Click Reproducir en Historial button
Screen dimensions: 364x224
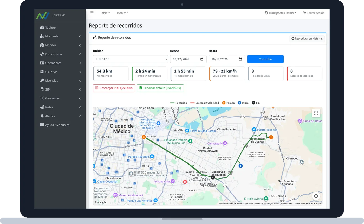pyautogui.click(x=307, y=39)
